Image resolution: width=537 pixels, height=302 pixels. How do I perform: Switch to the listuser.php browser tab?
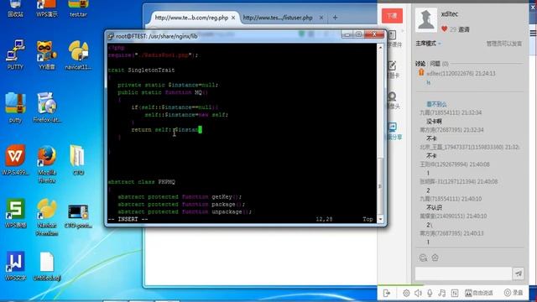(278, 18)
